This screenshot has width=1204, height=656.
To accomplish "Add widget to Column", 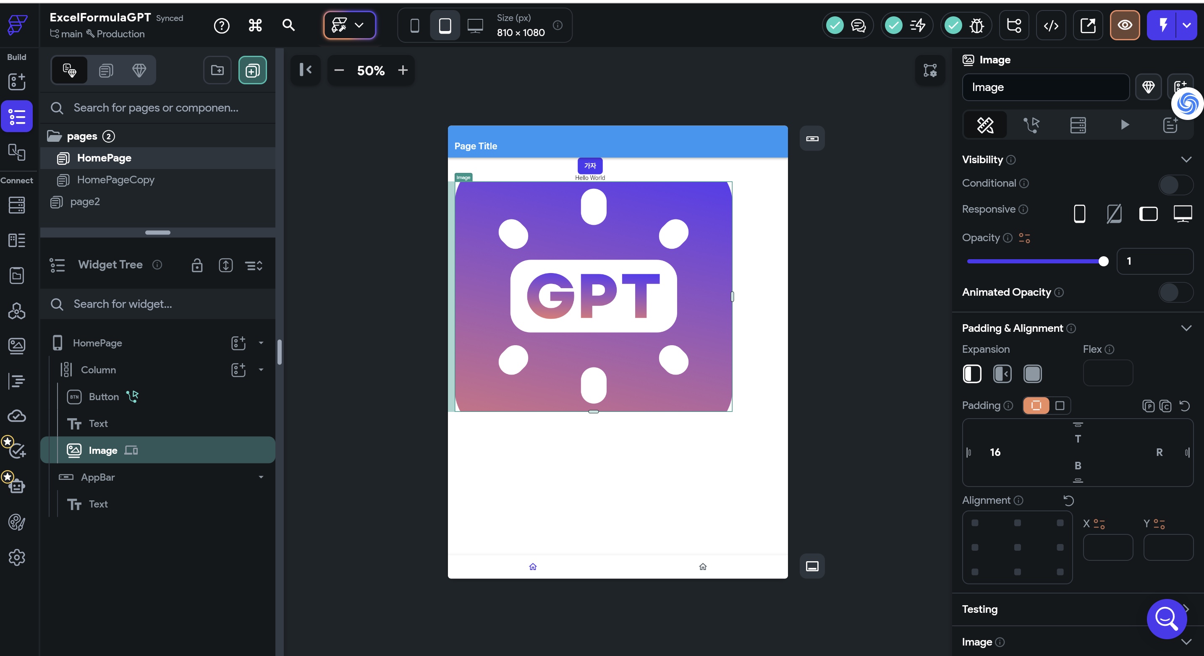I will tap(238, 370).
